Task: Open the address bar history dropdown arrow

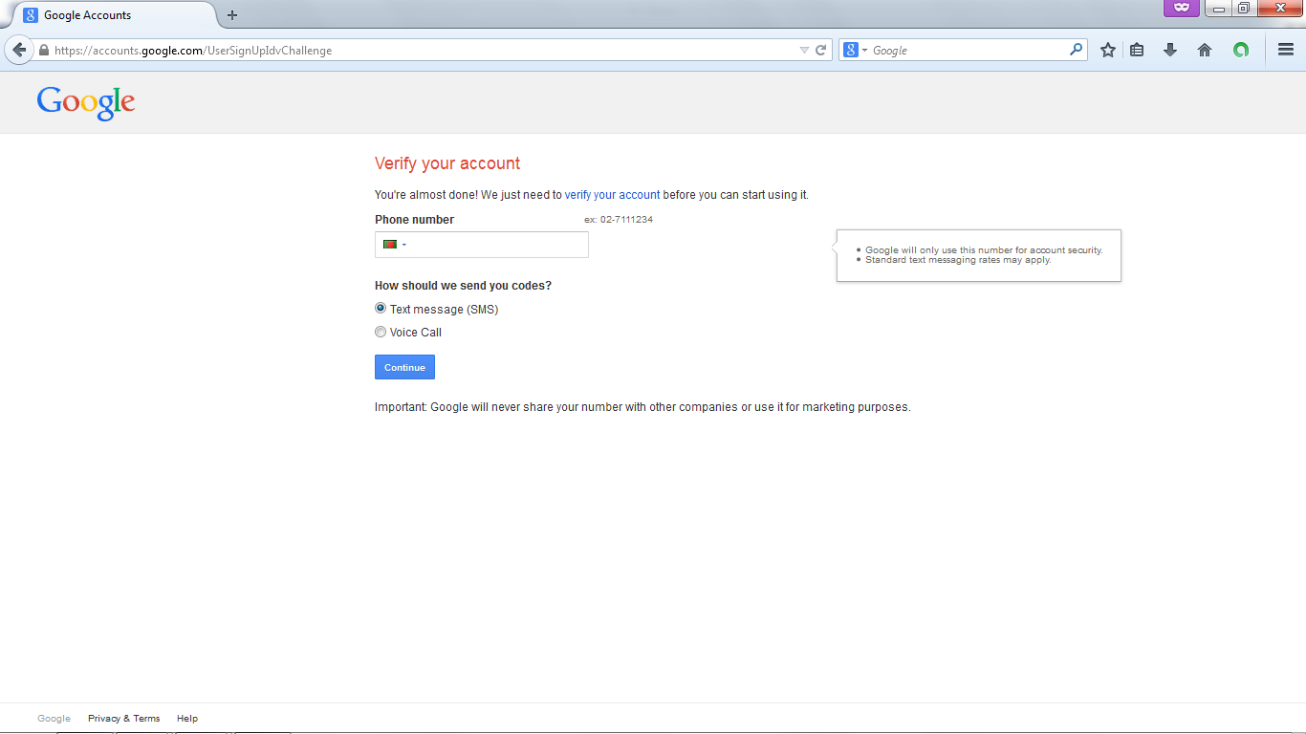Action: point(804,51)
